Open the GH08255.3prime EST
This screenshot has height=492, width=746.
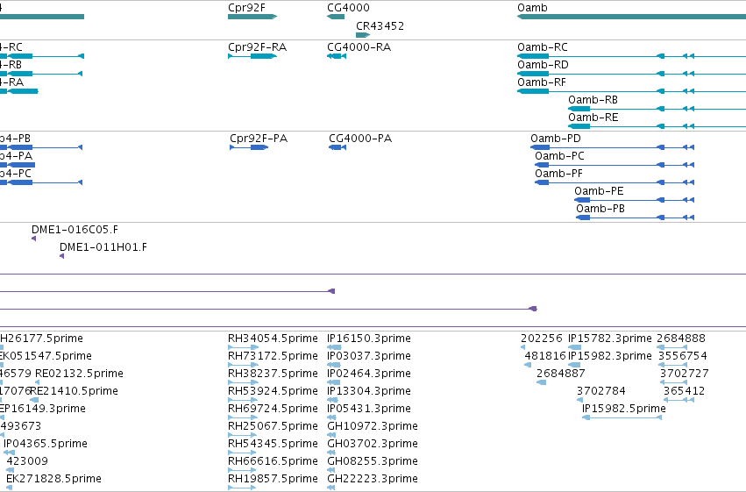click(331, 471)
